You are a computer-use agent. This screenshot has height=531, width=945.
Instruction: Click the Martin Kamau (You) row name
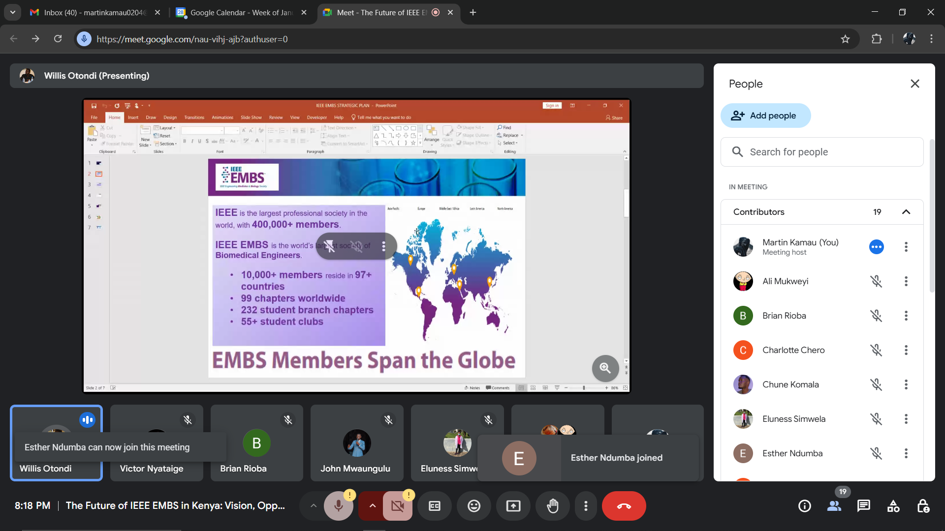coord(800,242)
